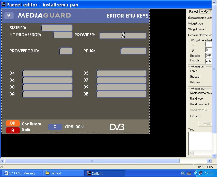
Task: Click the 17:56 taskbar clock
Action: (209, 173)
